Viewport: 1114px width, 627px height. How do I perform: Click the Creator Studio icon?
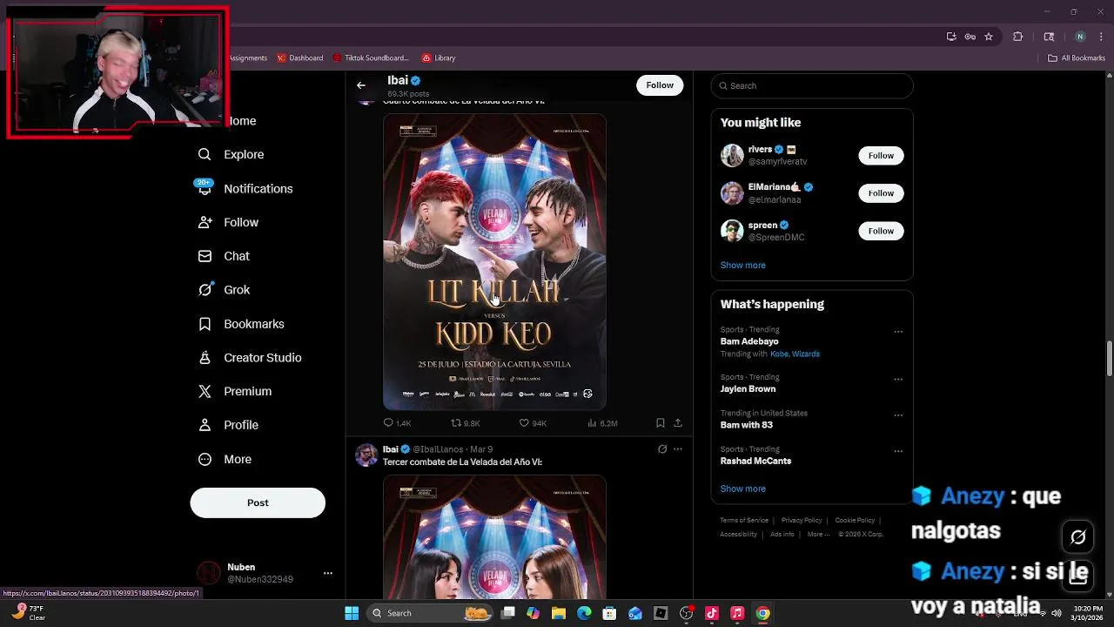coord(205,358)
